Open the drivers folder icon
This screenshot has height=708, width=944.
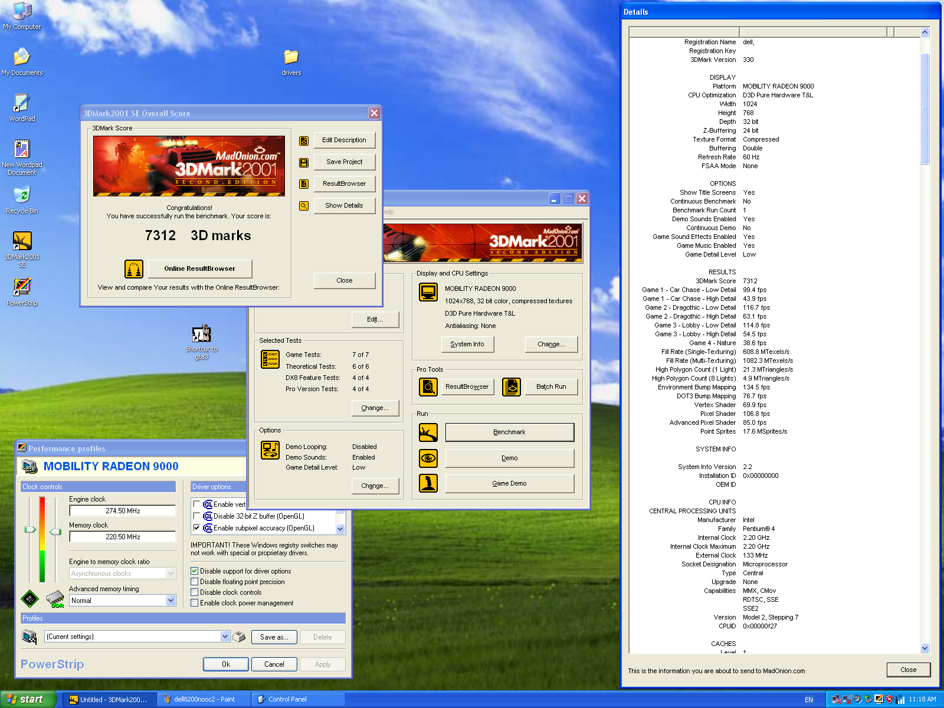pos(291,62)
